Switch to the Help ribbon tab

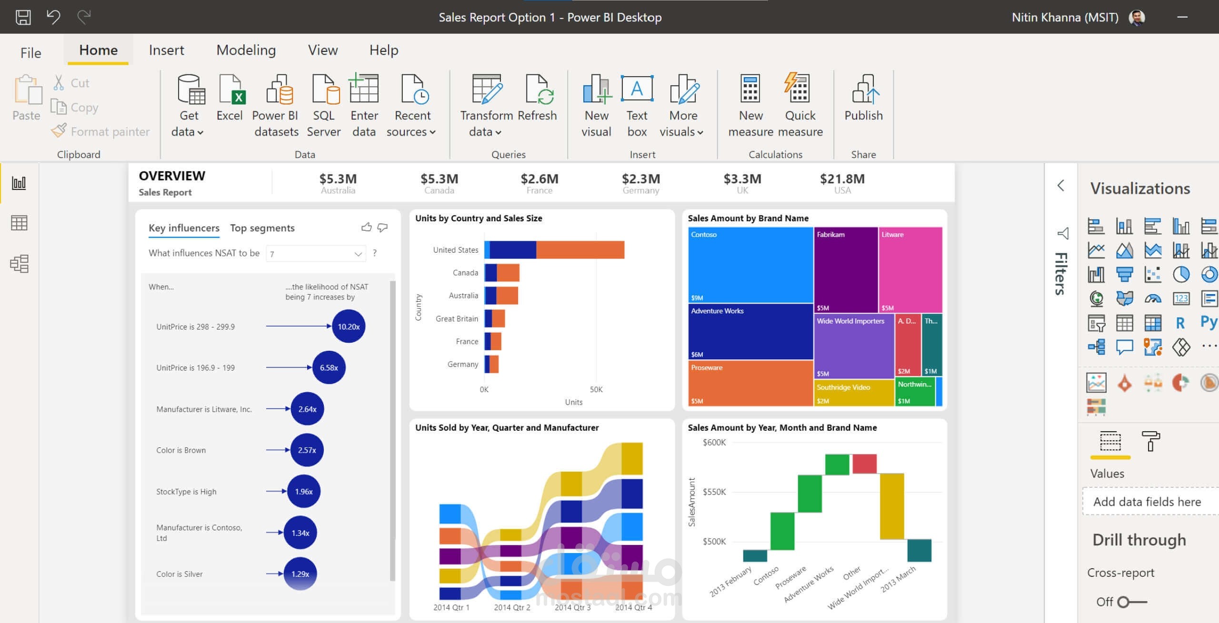coord(384,50)
